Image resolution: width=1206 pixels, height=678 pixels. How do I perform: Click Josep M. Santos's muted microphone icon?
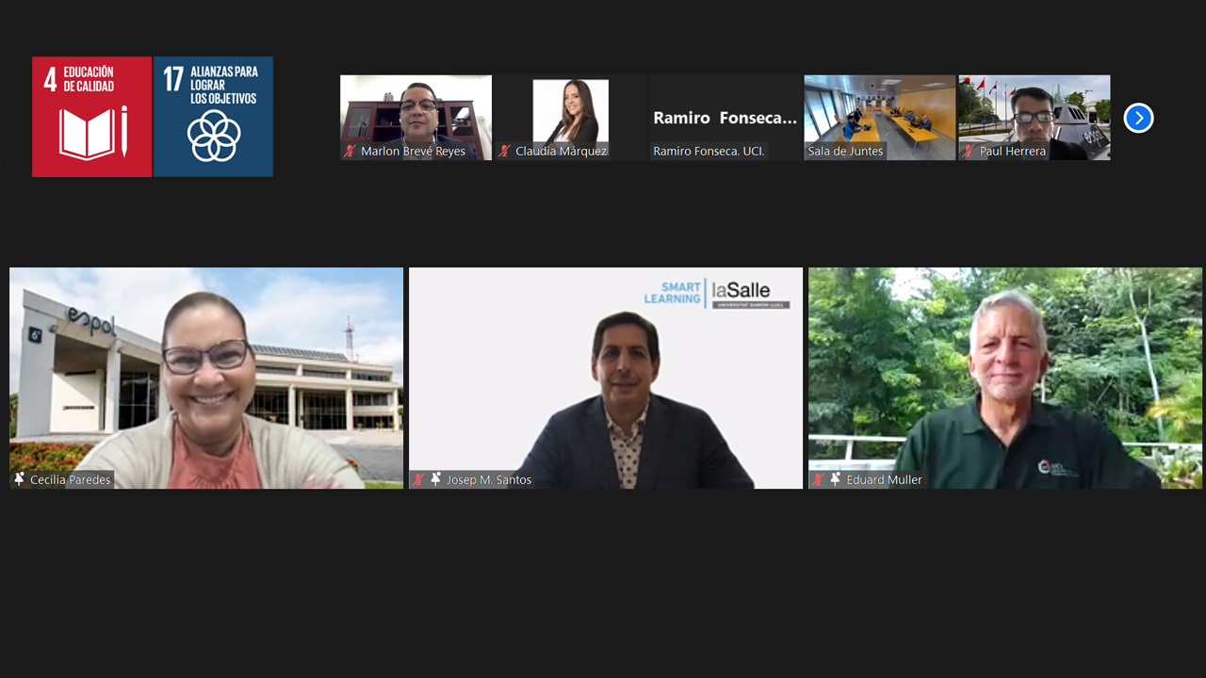coord(418,479)
